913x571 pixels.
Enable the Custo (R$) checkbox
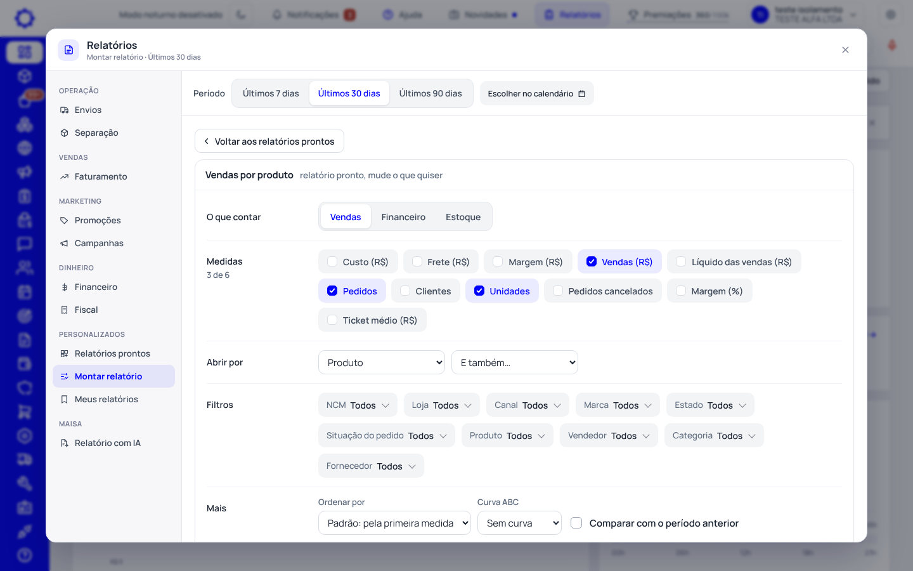tap(332, 261)
